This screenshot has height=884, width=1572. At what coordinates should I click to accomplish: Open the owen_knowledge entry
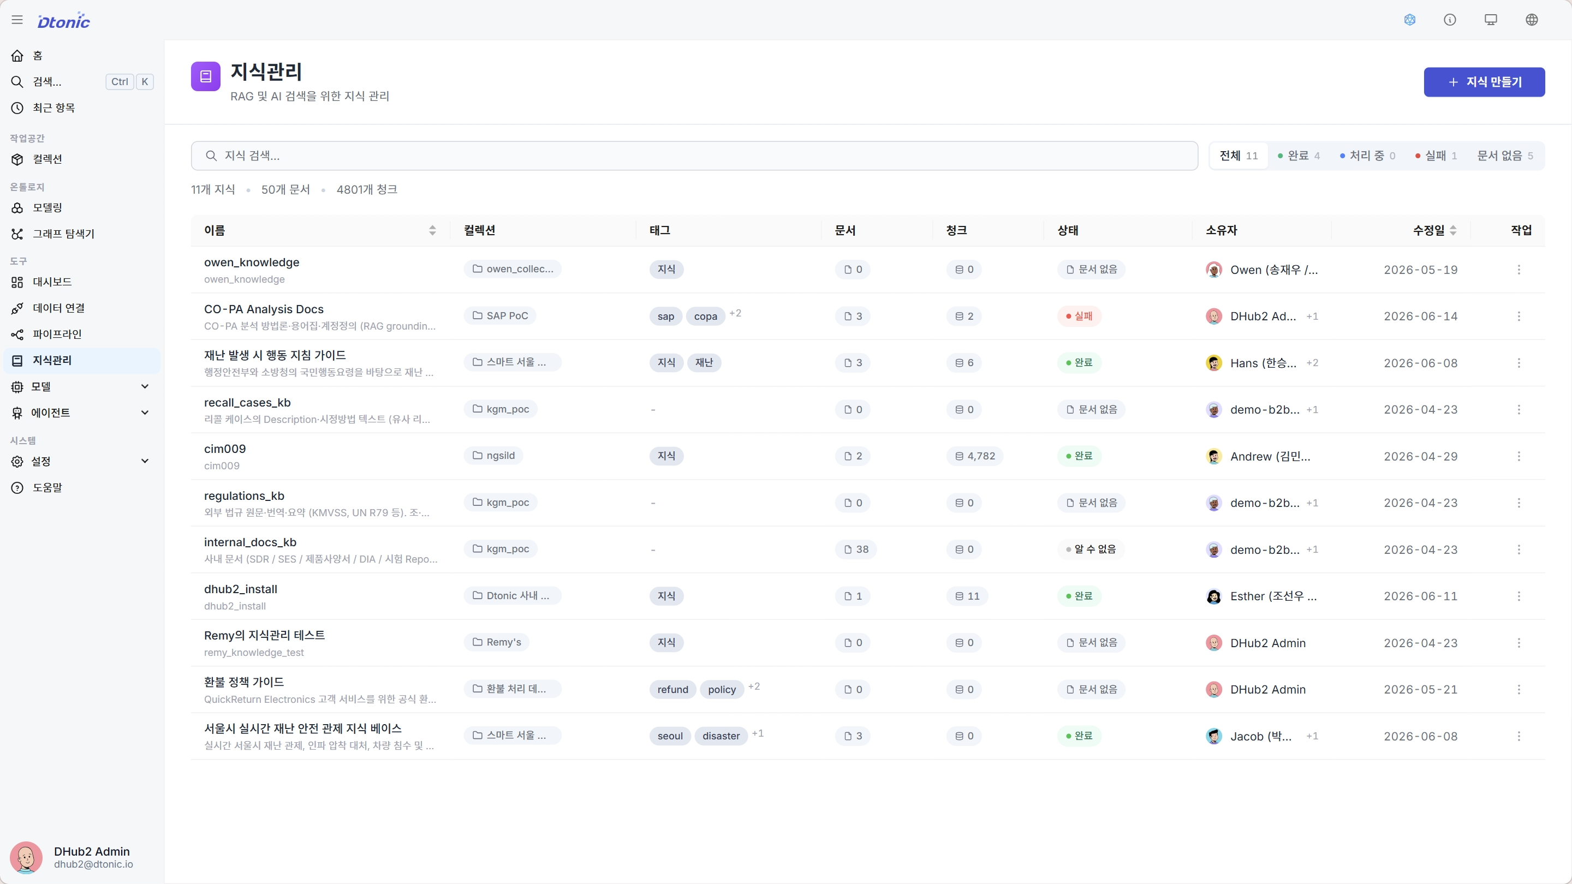tap(252, 262)
